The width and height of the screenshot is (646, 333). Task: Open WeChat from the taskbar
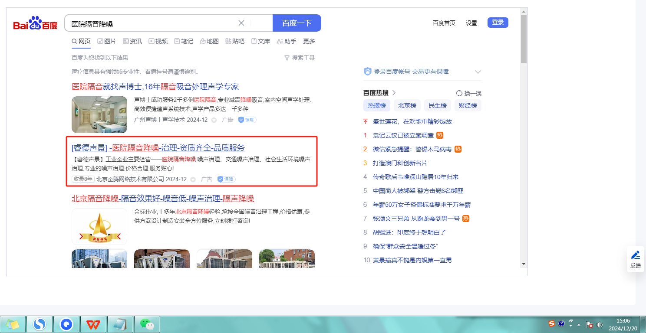click(147, 324)
